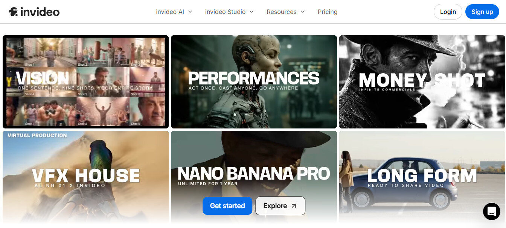Screen dimensions: 506x228
Task: Open the MONEY SHOT thumbnail
Action: click(422, 82)
